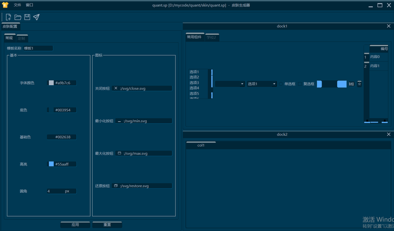The width and height of the screenshot is (394, 231).
Task: Maximize the skin generator window
Action: (x=380, y=5)
